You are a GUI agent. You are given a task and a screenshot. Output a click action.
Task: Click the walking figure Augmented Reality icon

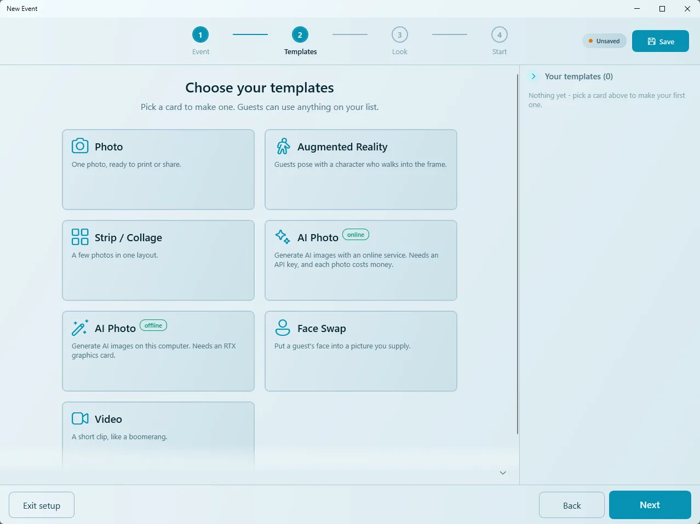[x=283, y=146]
